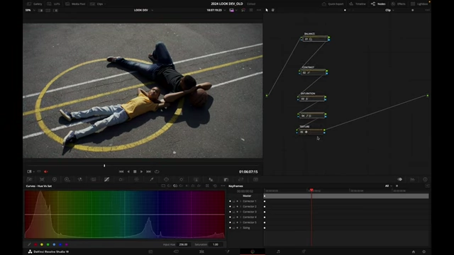Select the hand pan tool in node editor
The image size is (454, 255).
tap(272, 10)
